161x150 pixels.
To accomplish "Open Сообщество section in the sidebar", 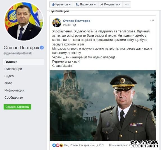I will tap(14, 97).
